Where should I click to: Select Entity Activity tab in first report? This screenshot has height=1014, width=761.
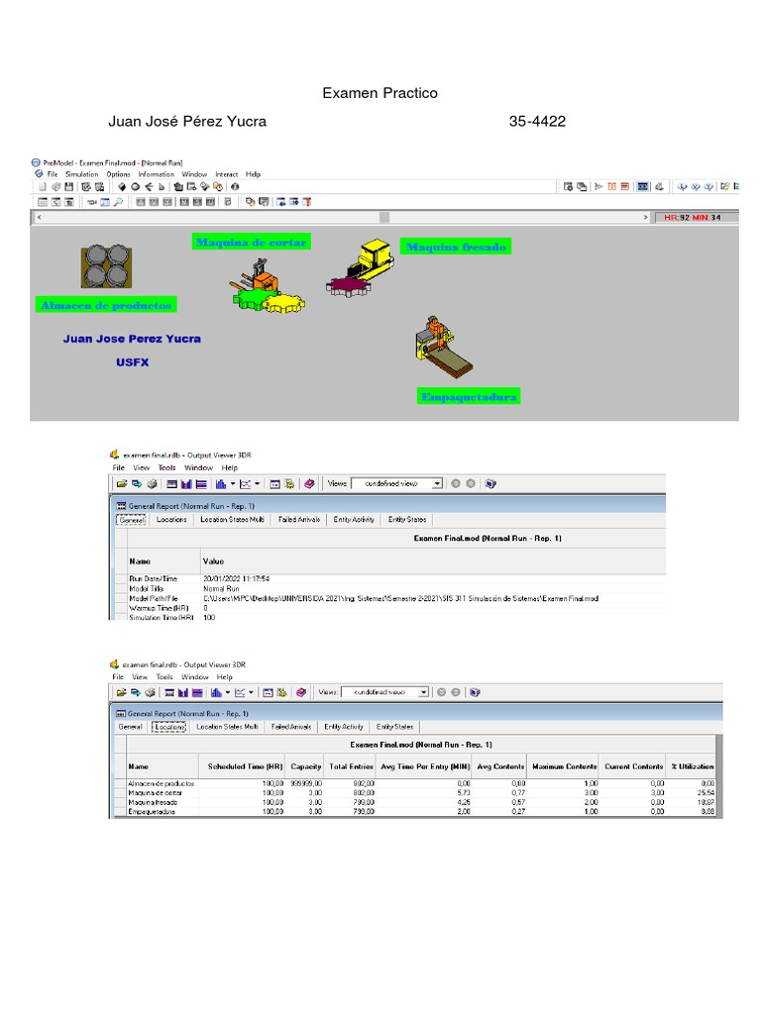pos(354,520)
